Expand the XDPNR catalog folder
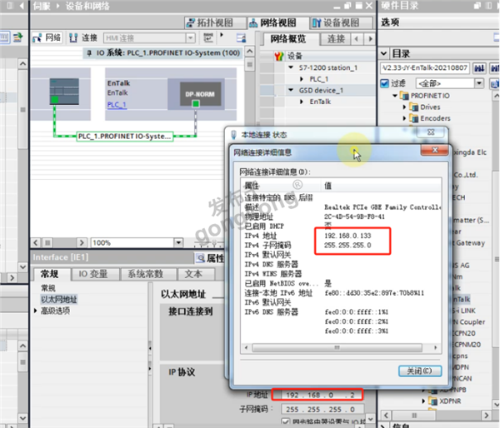The width and height of the screenshot is (500, 428). tap(423, 401)
